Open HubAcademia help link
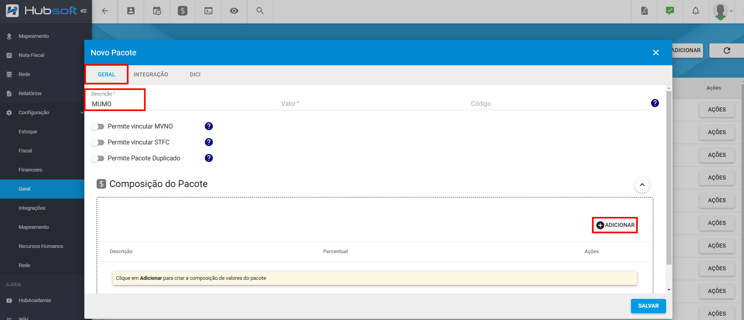This screenshot has height=320, width=744. pos(35,300)
